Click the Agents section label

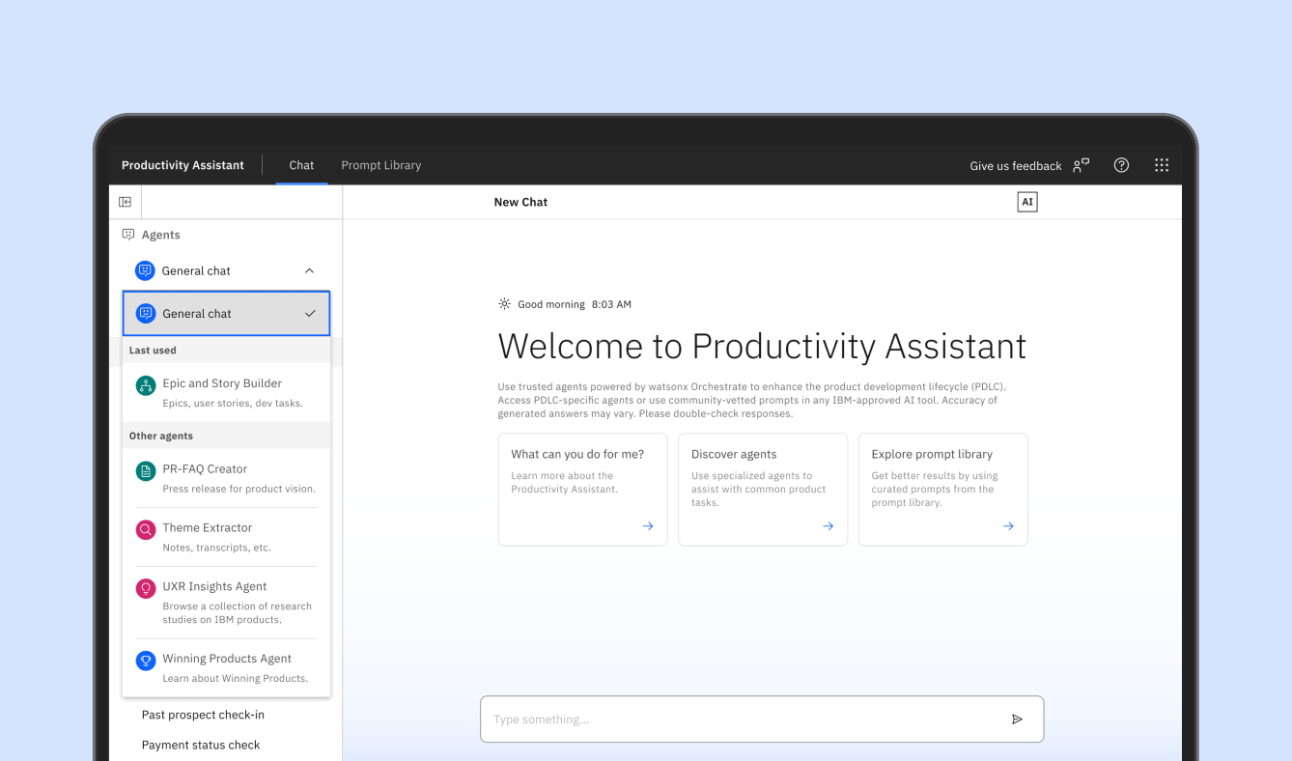click(x=160, y=235)
